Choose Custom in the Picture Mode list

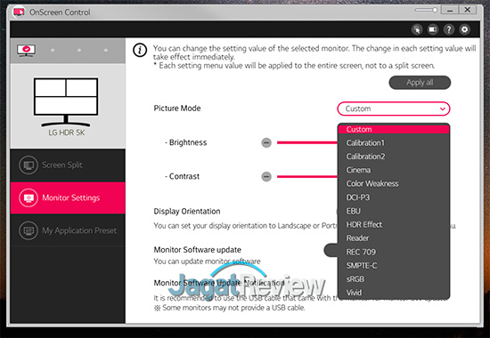tap(394, 129)
